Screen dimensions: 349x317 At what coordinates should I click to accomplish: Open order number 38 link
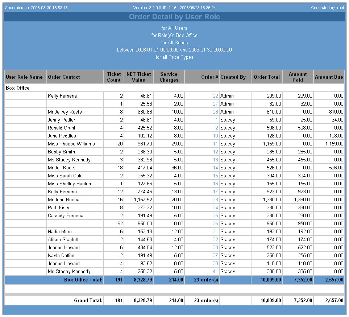point(215,264)
